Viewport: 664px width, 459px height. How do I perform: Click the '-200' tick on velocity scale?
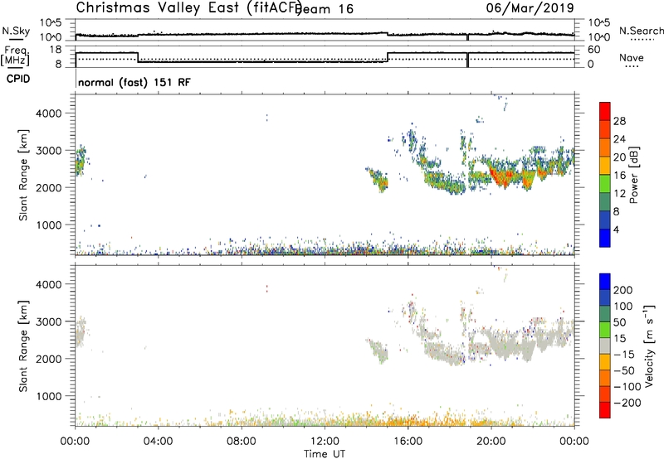tap(627, 403)
